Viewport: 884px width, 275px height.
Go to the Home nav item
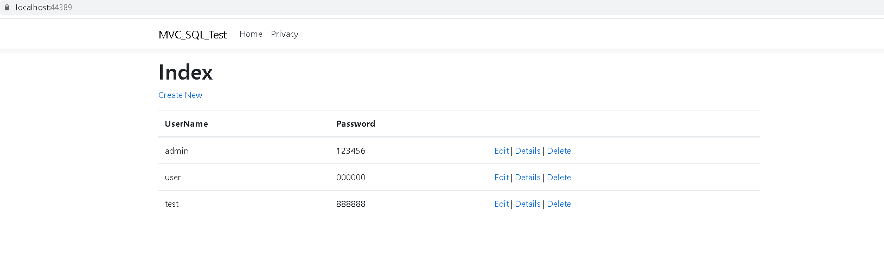(x=251, y=34)
